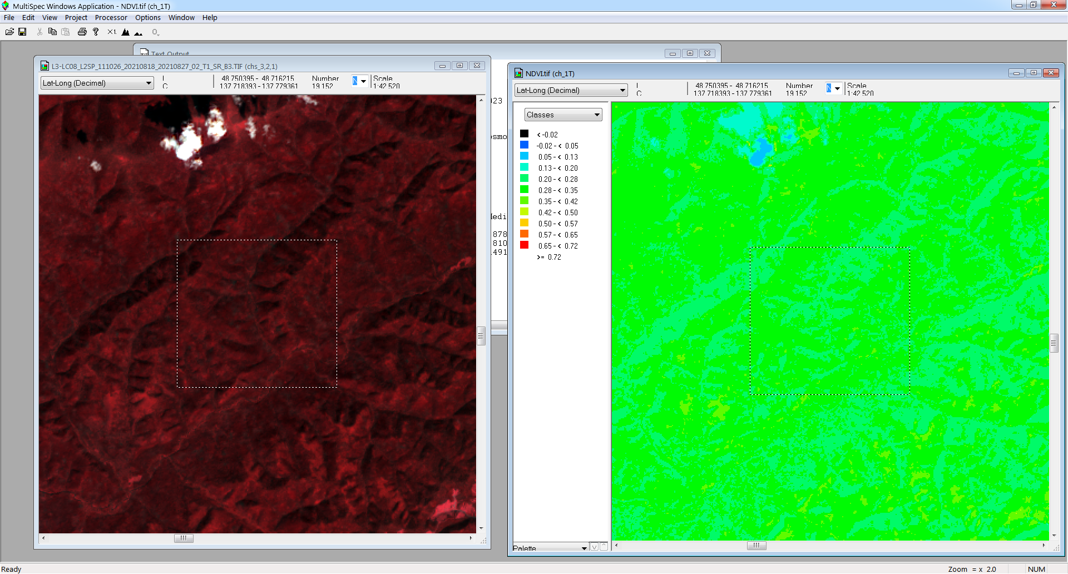The height and width of the screenshot is (574, 1068).
Task: Click the large mountains zoom-in icon
Action: (126, 32)
